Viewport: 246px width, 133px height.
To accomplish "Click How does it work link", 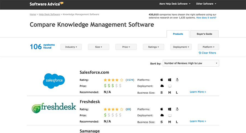I will tap(206, 18).
